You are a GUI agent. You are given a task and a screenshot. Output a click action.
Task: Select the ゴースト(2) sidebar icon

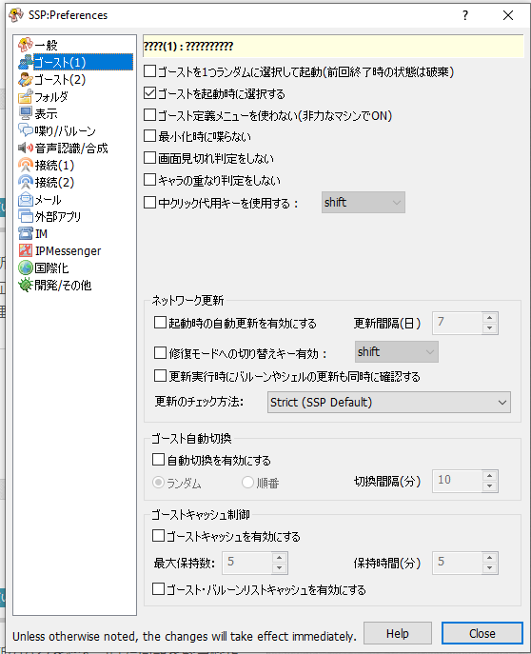point(26,79)
